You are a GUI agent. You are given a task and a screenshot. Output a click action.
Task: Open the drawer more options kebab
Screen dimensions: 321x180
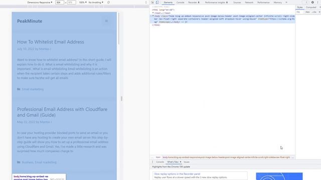152,162
